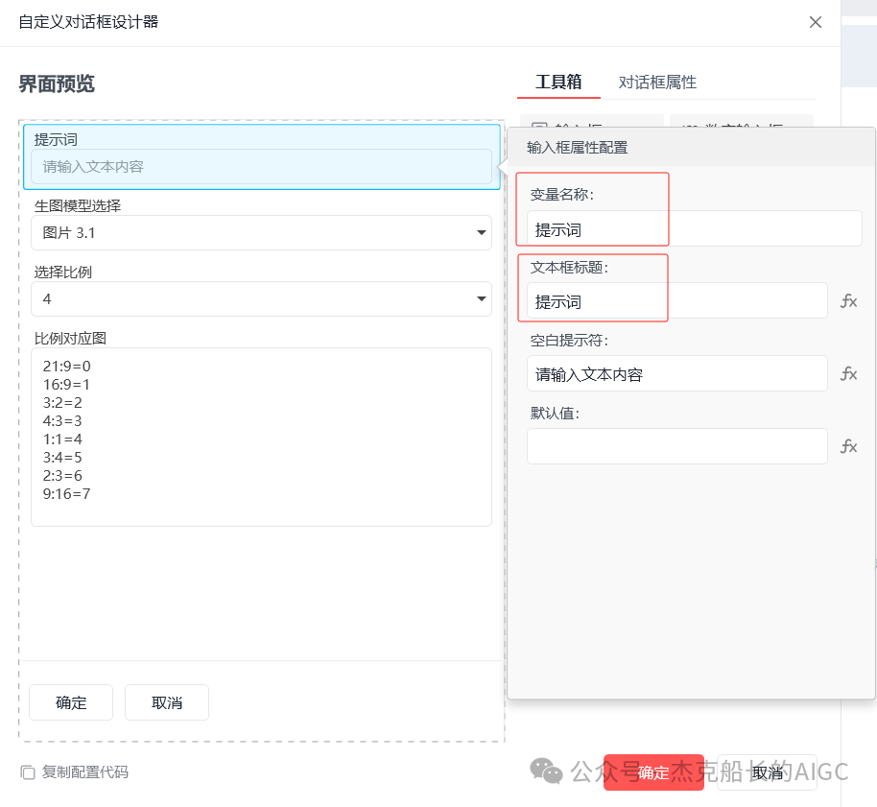The width and height of the screenshot is (877, 807).
Task: Open fx expression for 默认值
Action: (848, 446)
